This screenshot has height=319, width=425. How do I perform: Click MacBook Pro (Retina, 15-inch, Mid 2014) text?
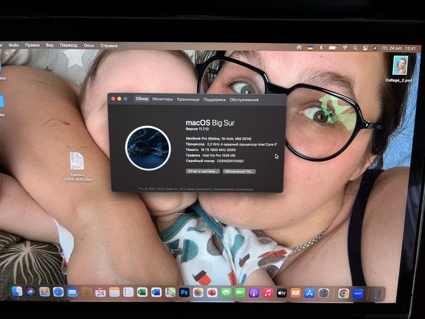click(219, 139)
